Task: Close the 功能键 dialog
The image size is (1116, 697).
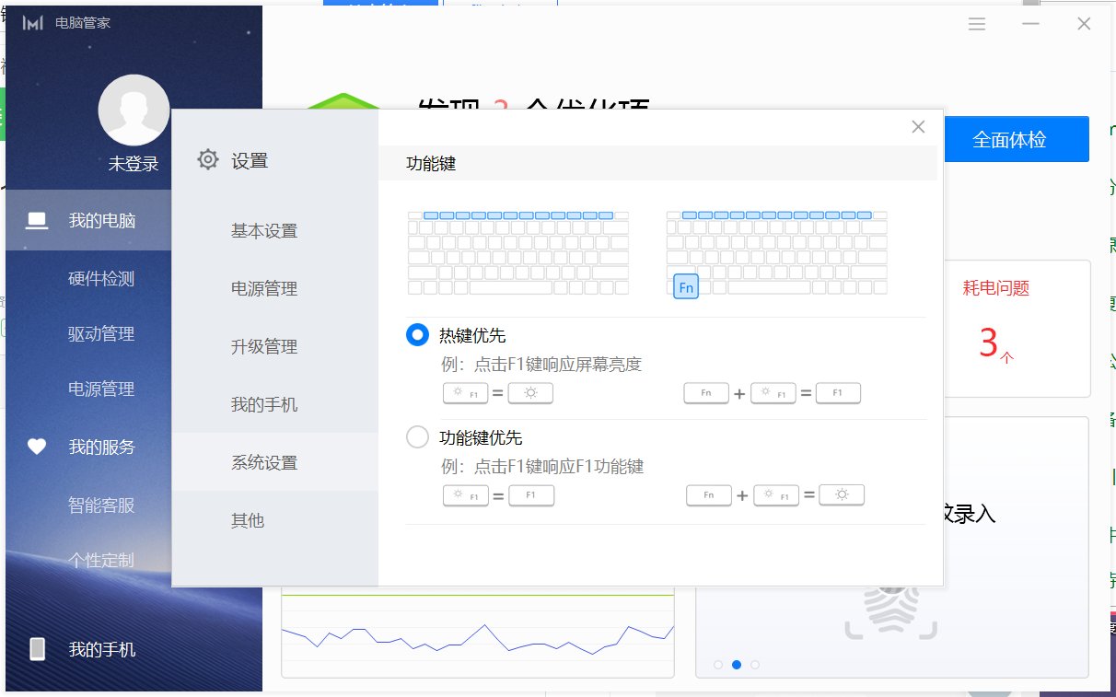Action: [917, 126]
